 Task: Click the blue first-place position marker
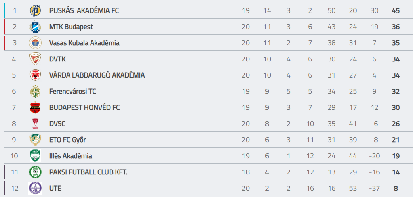[4, 10]
